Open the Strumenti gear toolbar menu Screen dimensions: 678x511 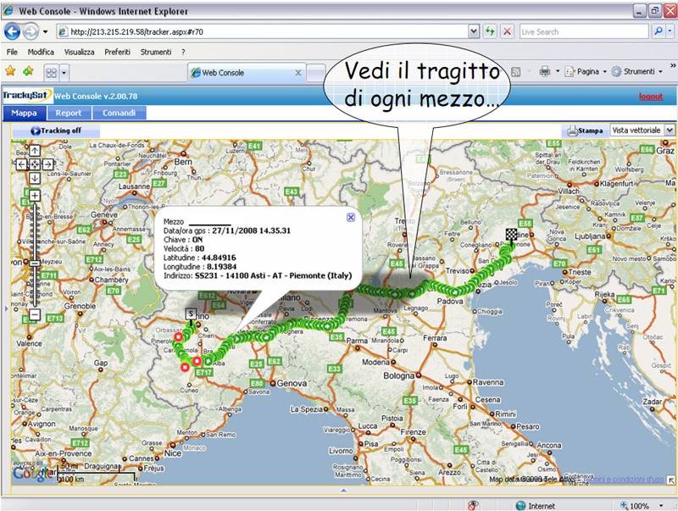(x=636, y=71)
